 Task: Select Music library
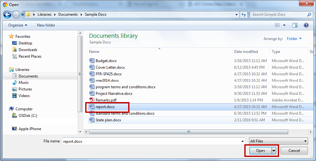[24, 83]
